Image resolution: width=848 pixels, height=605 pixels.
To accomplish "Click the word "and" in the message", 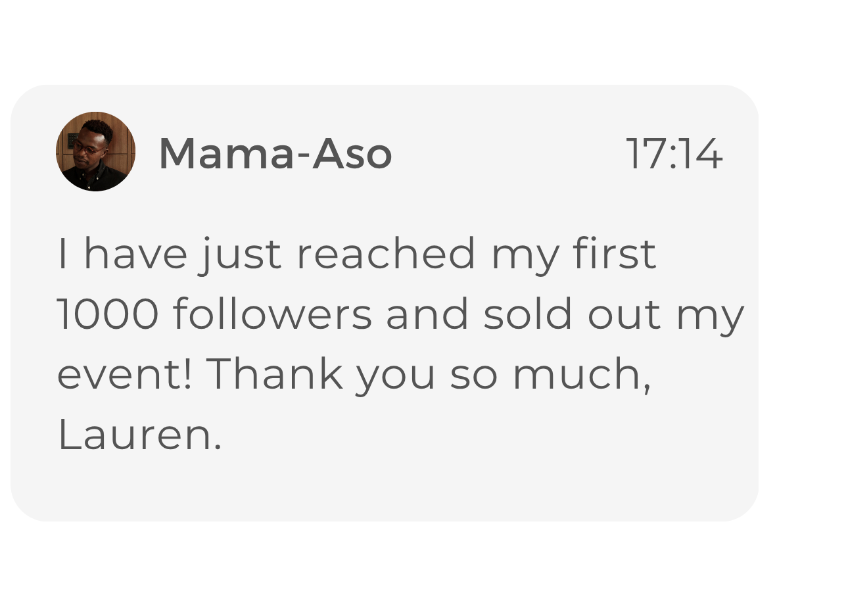I will click(427, 314).
